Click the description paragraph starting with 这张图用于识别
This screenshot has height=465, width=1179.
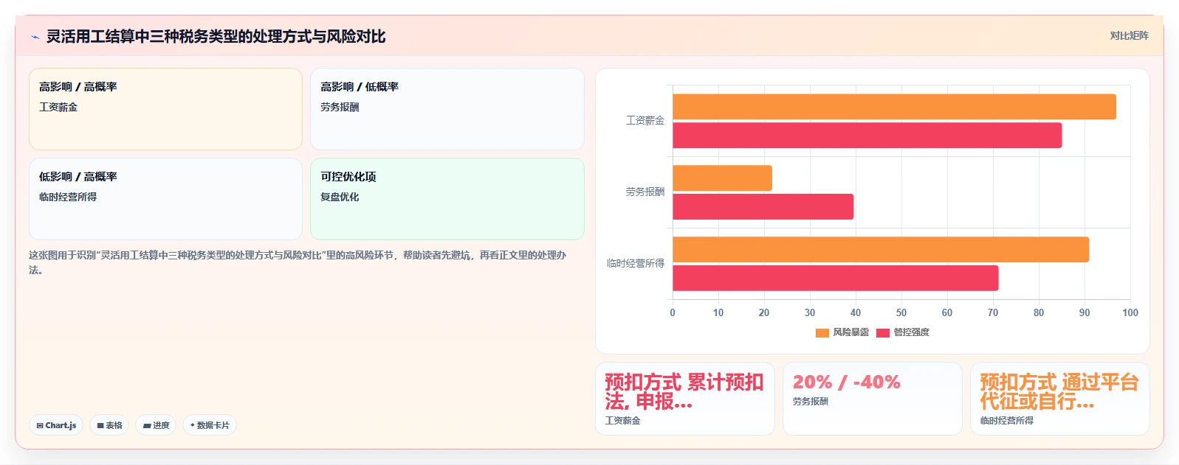coord(298,262)
